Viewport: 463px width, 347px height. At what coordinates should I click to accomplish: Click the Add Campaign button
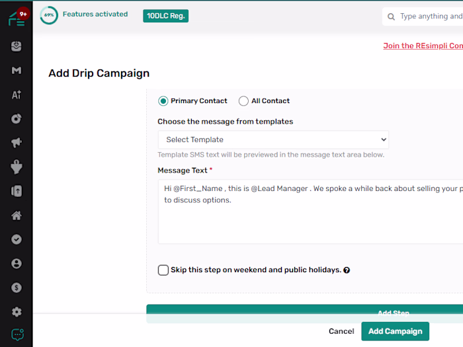point(395,331)
